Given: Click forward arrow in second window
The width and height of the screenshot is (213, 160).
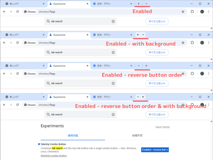Looking at the screenshot, I should pos(11,43).
